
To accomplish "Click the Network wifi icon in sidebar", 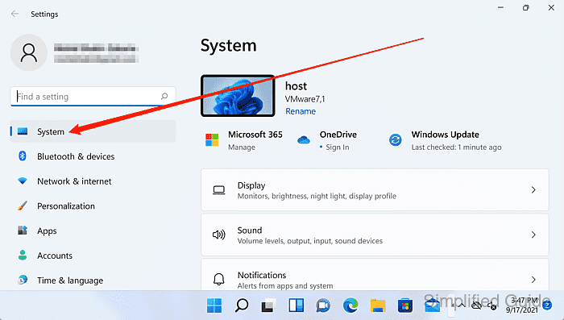I will (23, 181).
